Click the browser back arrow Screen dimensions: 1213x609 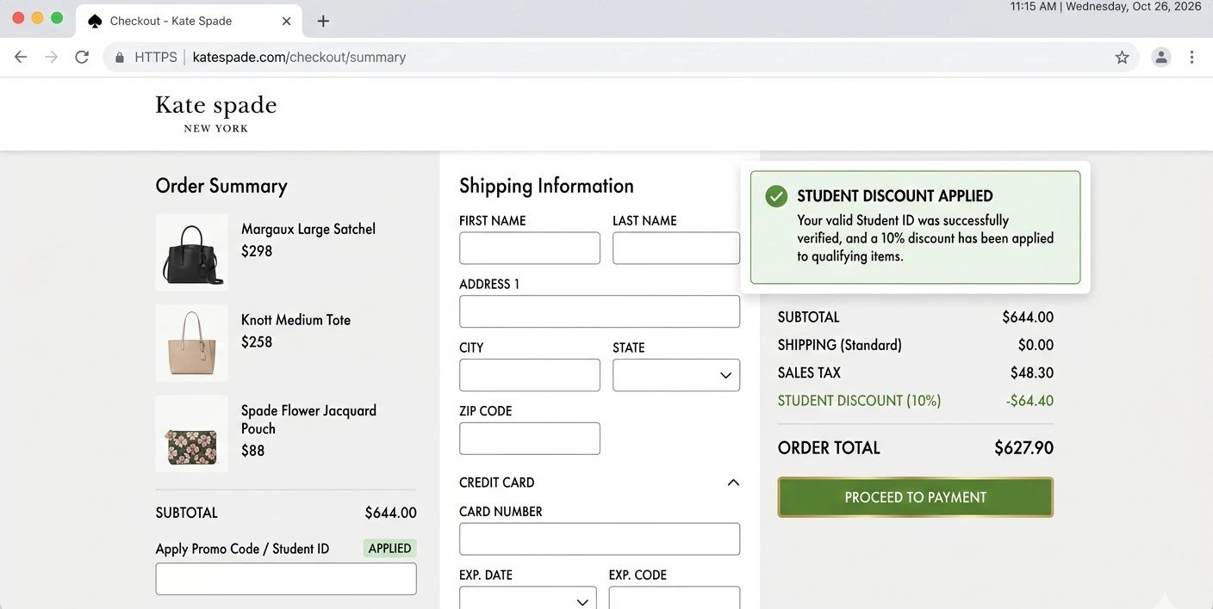tap(21, 58)
